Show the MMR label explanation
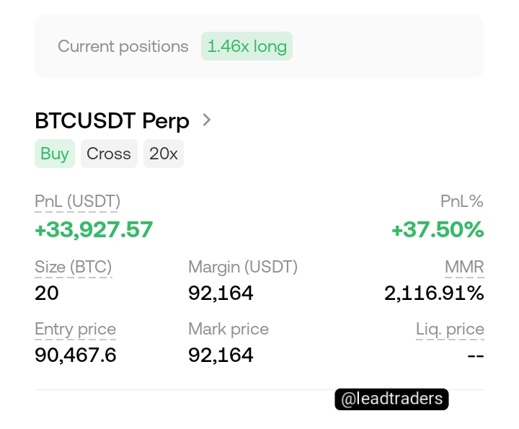This screenshot has height=429, width=519. pyautogui.click(x=464, y=267)
